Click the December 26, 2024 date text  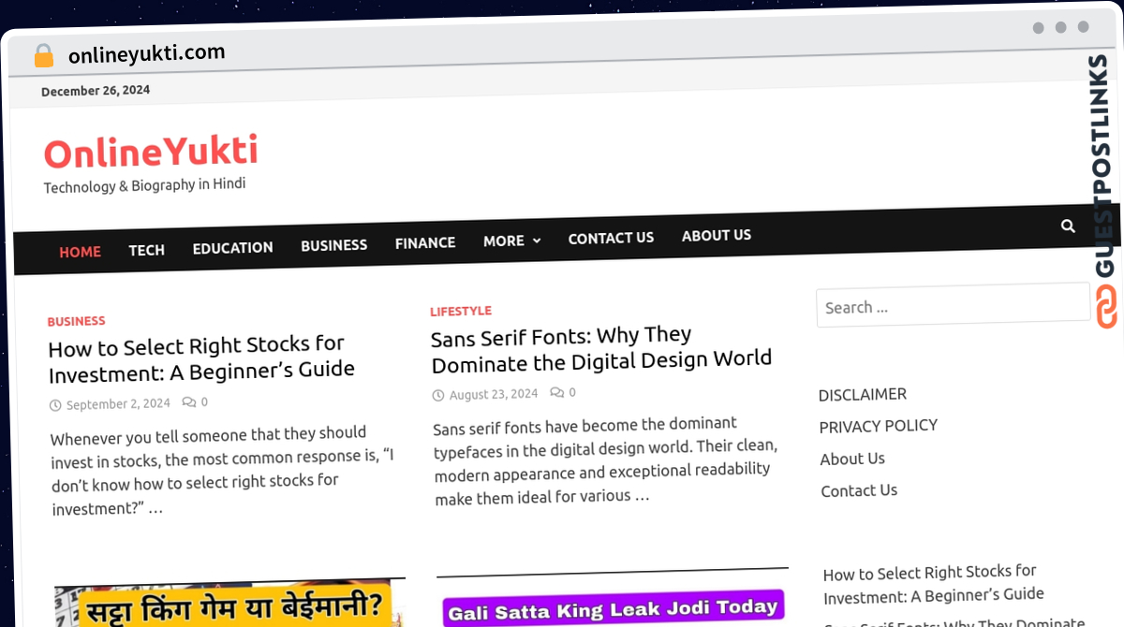96,91
